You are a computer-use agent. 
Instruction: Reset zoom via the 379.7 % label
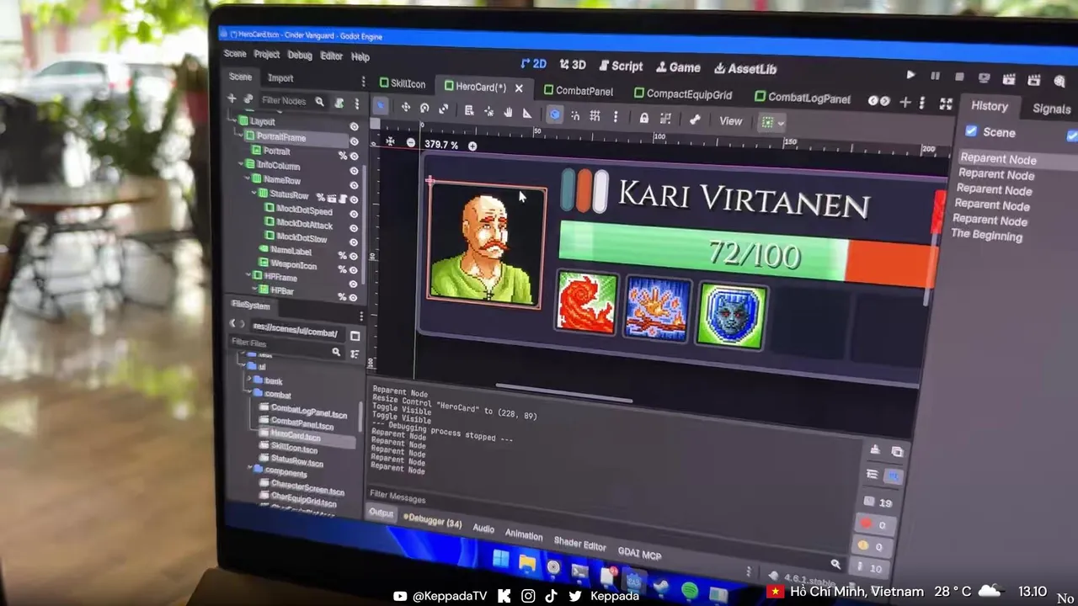coord(441,145)
